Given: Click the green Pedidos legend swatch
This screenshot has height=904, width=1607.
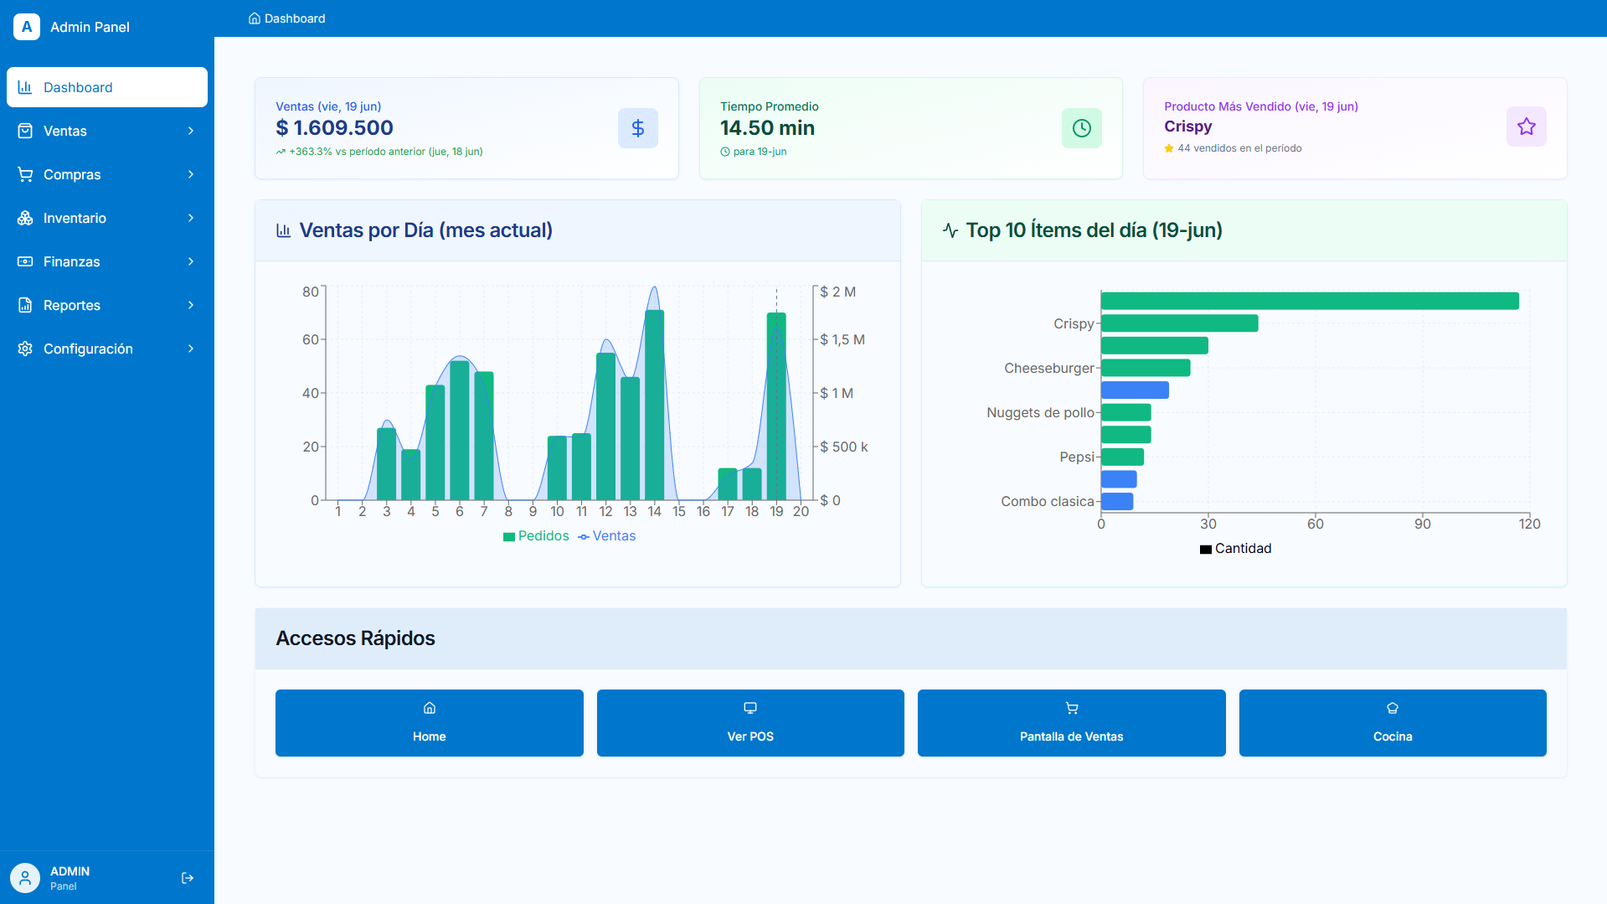Looking at the screenshot, I should coord(509,537).
